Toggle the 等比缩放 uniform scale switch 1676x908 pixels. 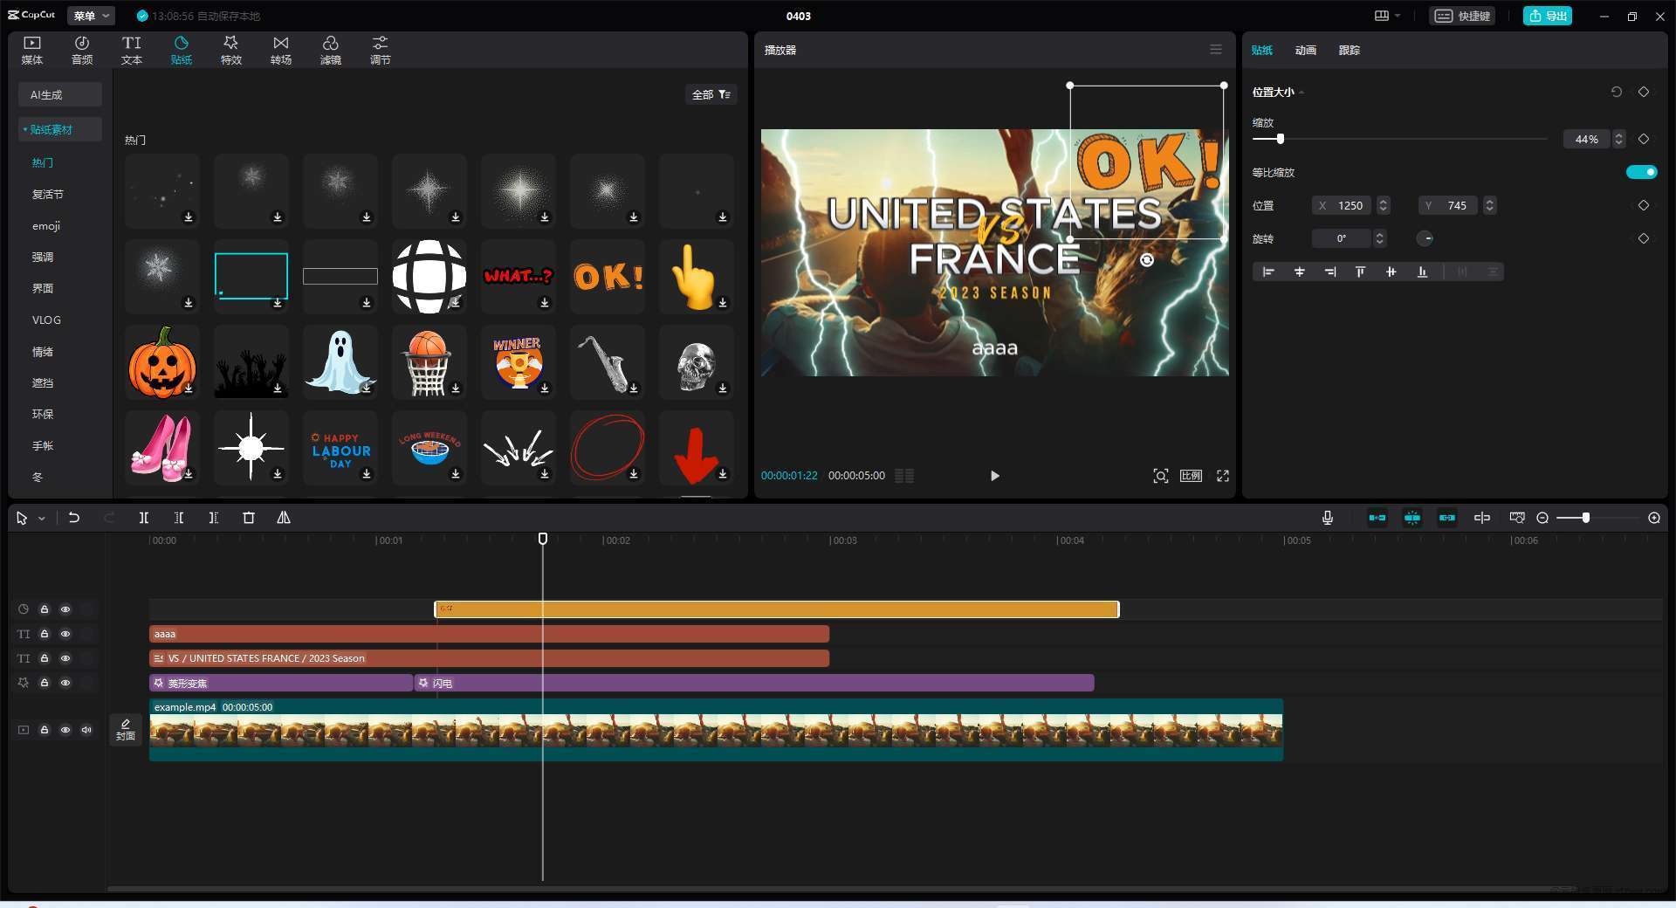1641,172
